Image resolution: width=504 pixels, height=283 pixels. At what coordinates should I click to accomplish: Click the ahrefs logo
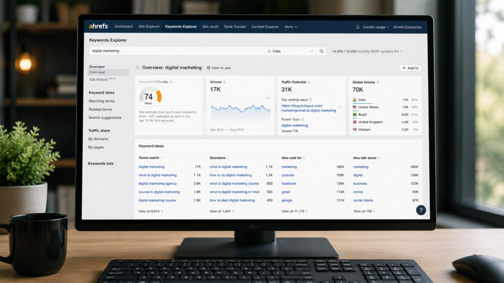(98, 27)
